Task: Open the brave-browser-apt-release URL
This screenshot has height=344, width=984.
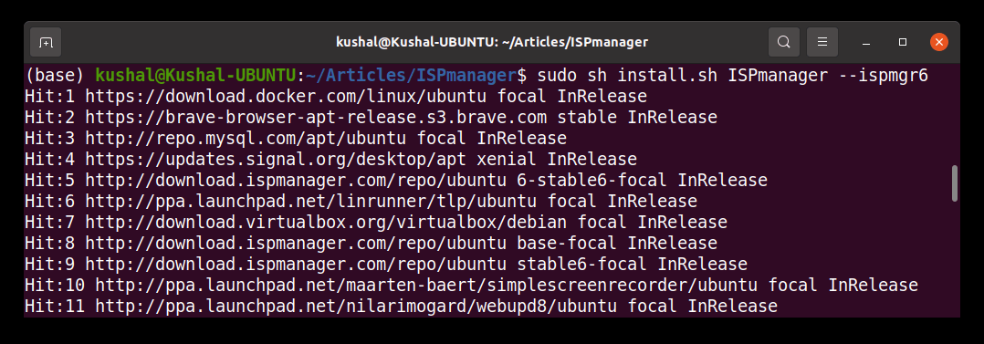Action: coord(317,118)
